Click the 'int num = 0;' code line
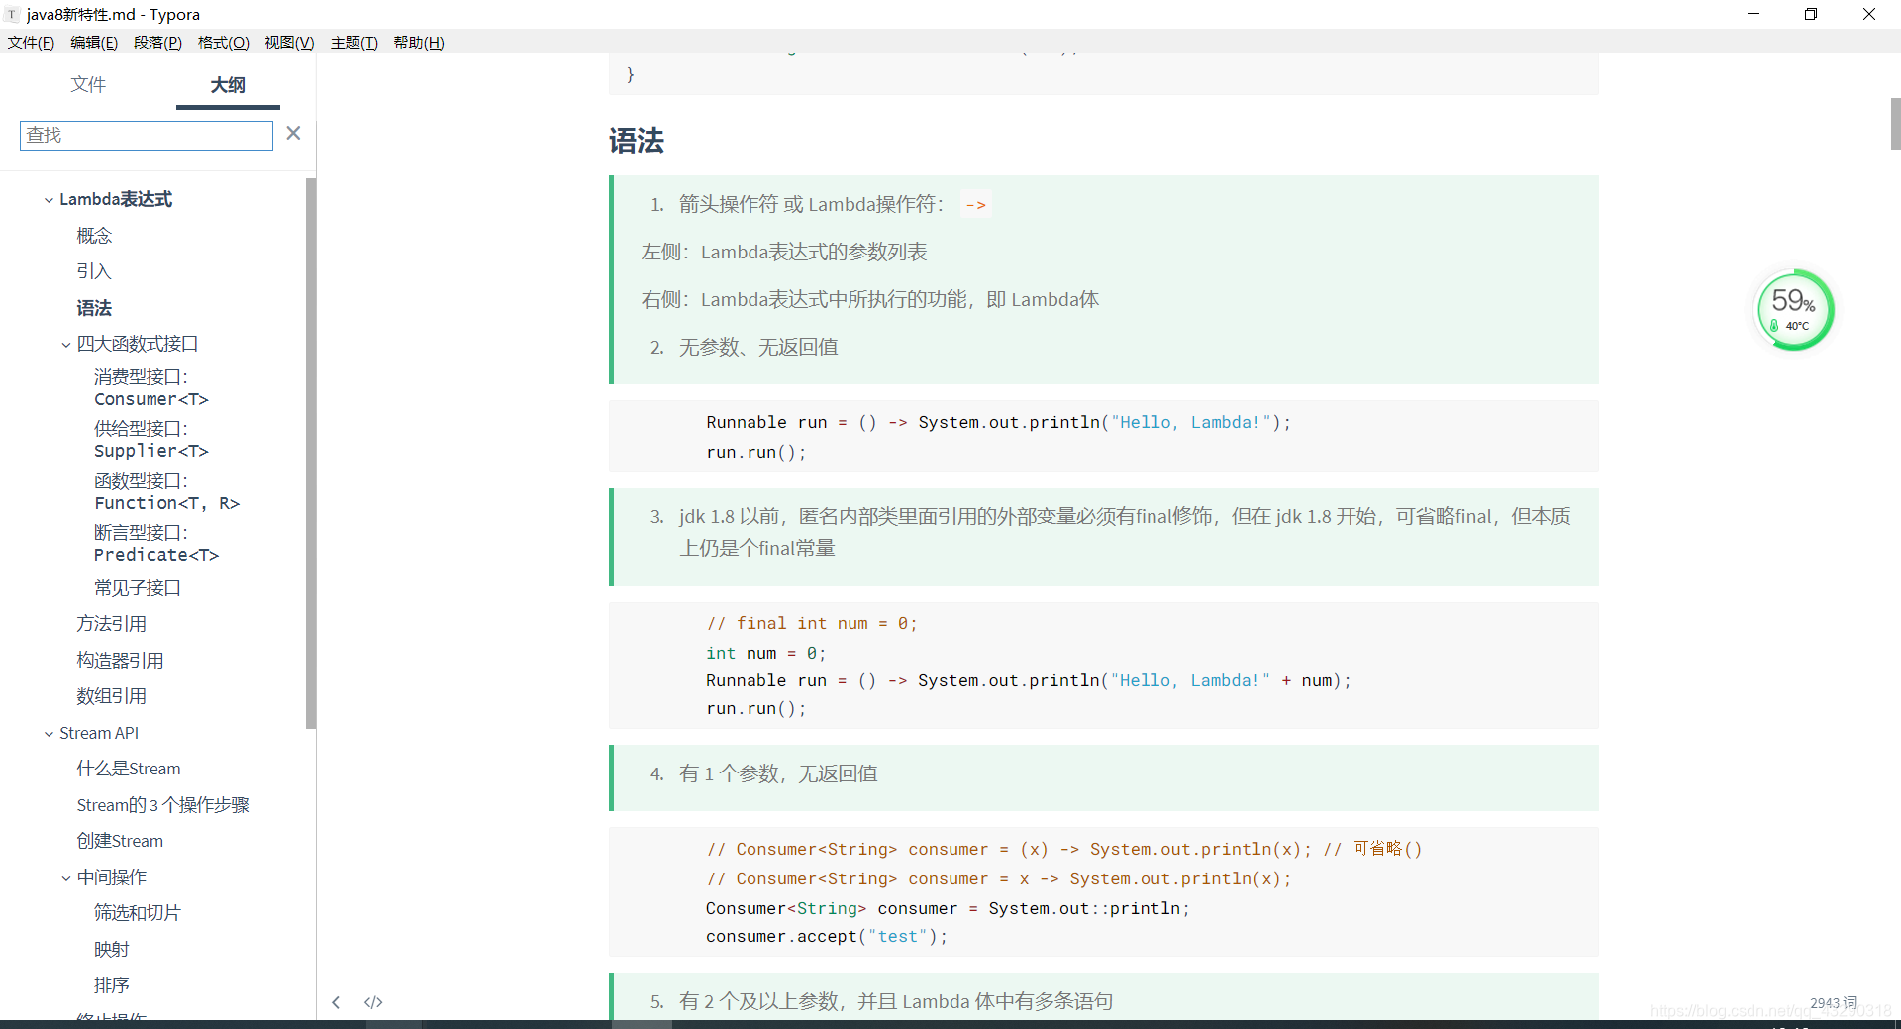This screenshot has width=1901, height=1029. pos(765,653)
